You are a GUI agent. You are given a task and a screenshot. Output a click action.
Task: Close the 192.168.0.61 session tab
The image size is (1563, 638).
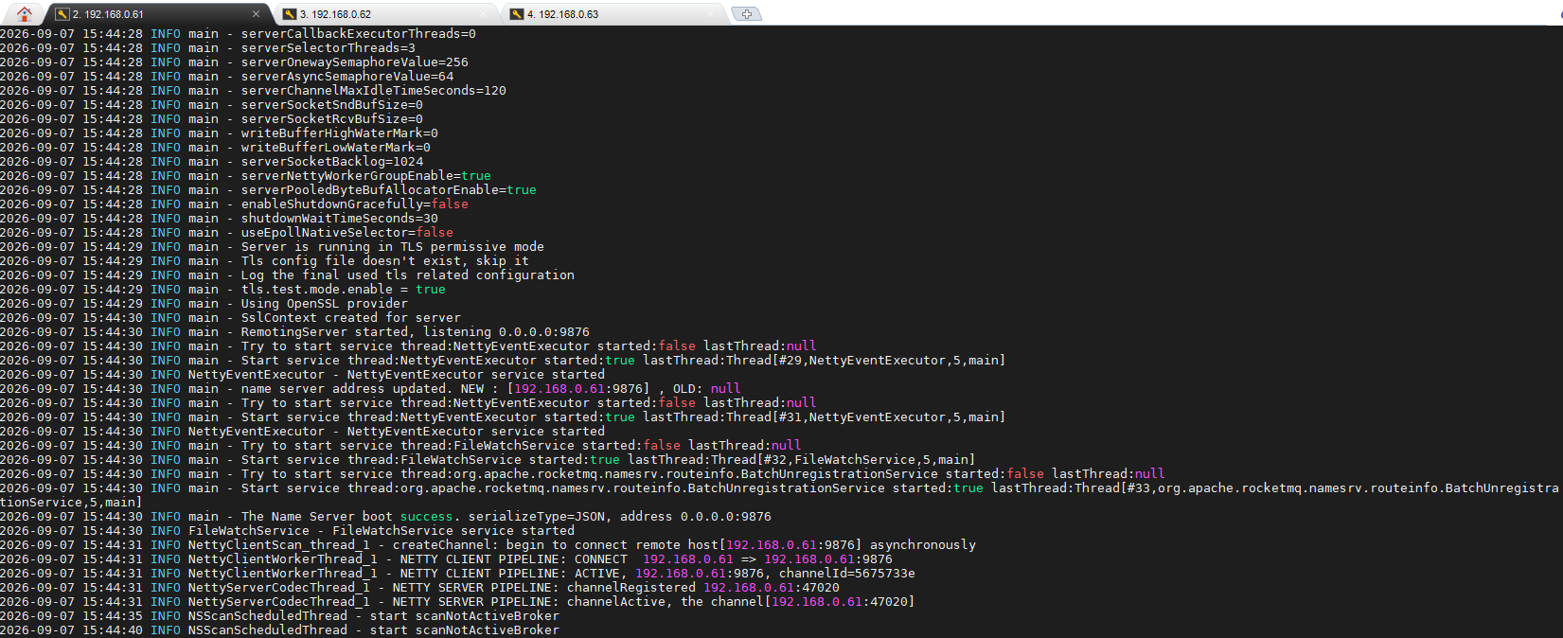tap(256, 14)
